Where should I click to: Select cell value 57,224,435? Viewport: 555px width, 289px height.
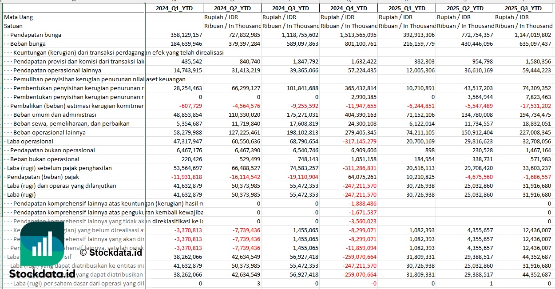361,70
